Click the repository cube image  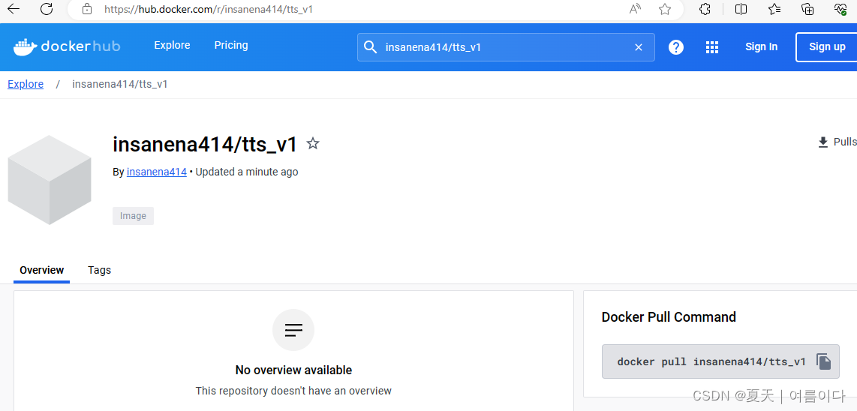50,180
